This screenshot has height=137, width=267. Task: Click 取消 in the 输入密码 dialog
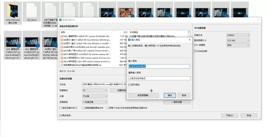point(184,95)
